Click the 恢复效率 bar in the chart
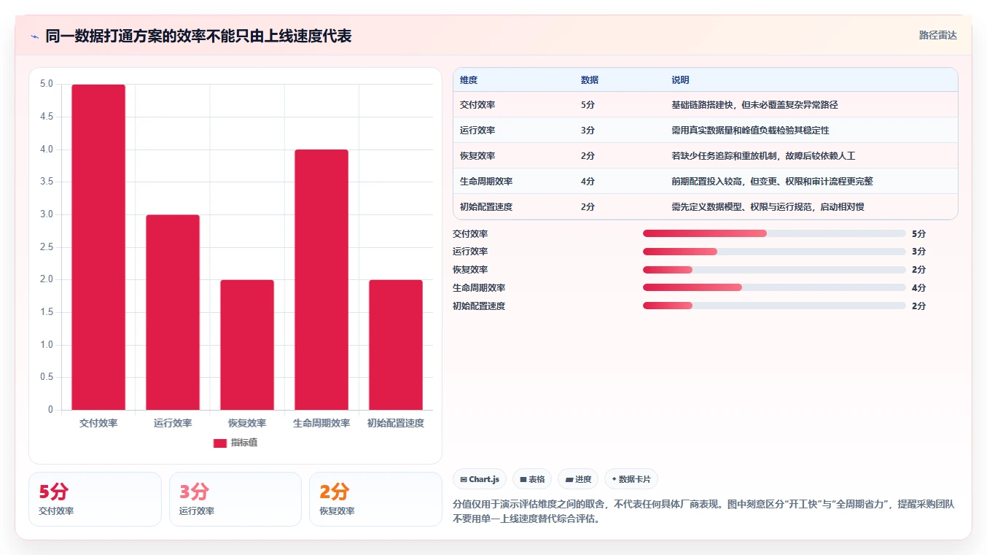Viewport: 987px width, 555px height. (247, 345)
